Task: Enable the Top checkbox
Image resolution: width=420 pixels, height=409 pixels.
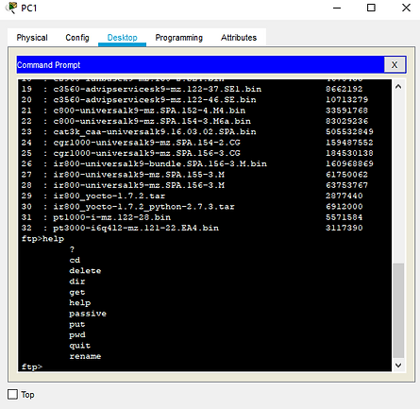Action: click(12, 394)
